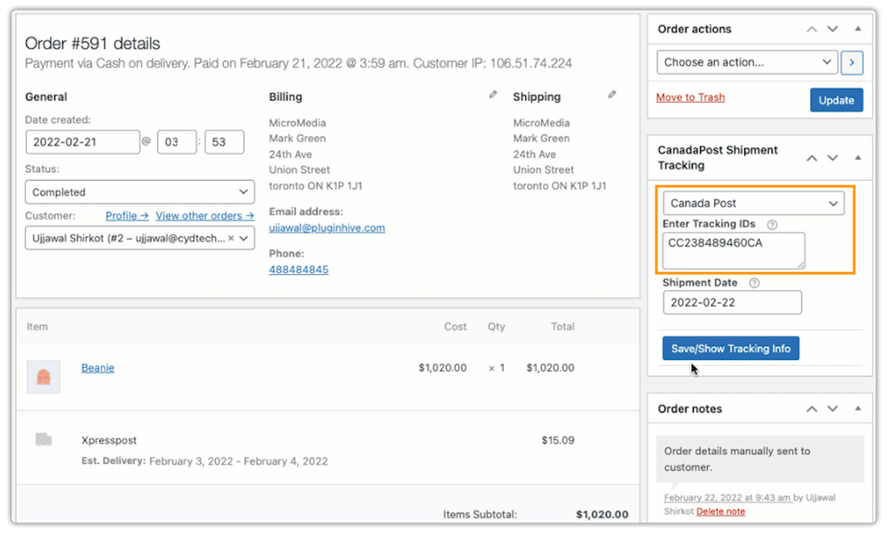Click the Xpresspost shipping truck icon
The width and height of the screenshot is (887, 534).
[x=43, y=440]
